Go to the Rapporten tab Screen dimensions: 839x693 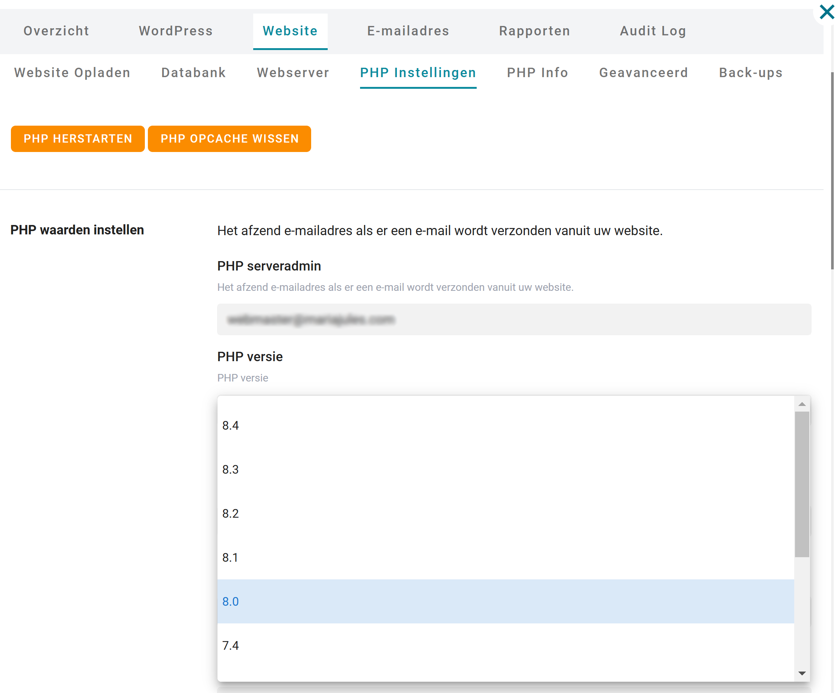click(535, 31)
